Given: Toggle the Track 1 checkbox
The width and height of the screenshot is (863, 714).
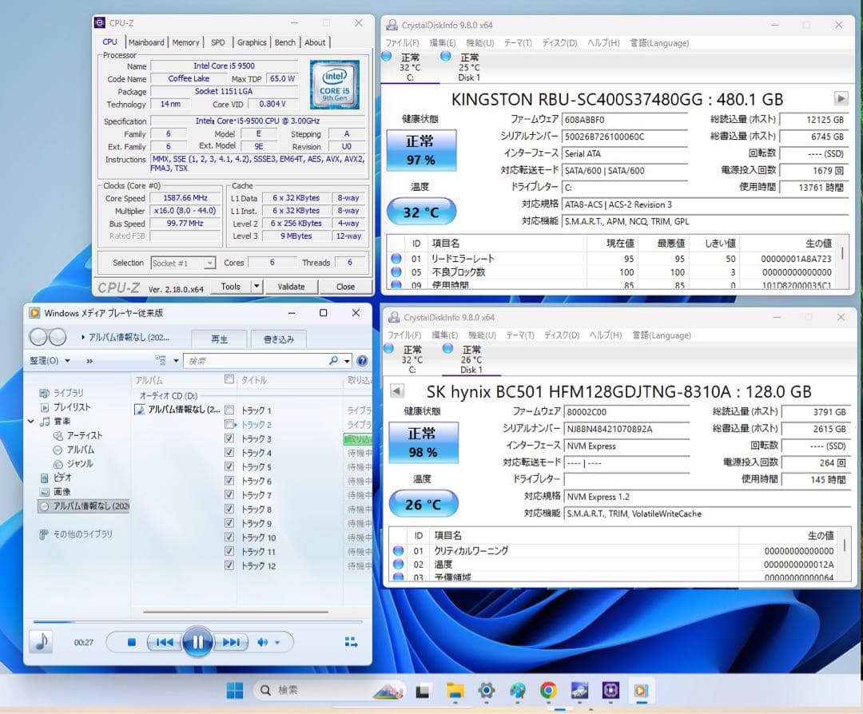Looking at the screenshot, I should coord(229,410).
